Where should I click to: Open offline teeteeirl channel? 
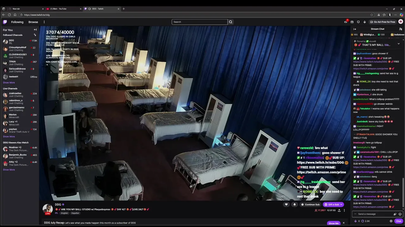(x=20, y=77)
